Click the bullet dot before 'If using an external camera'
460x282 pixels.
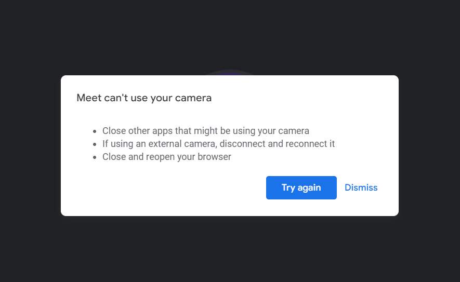coord(95,144)
